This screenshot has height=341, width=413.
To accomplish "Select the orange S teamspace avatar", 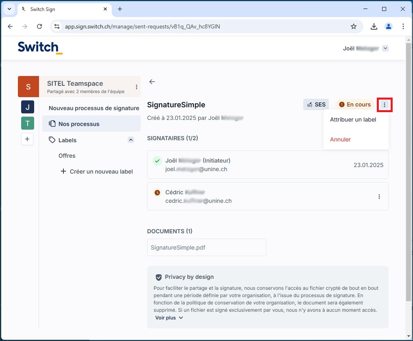I will [28, 87].
